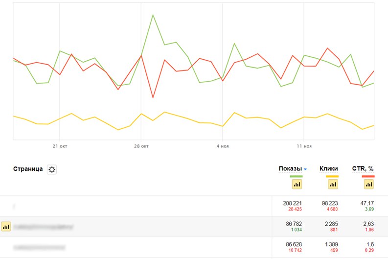Sort table by Клики column header

[x=328, y=169]
